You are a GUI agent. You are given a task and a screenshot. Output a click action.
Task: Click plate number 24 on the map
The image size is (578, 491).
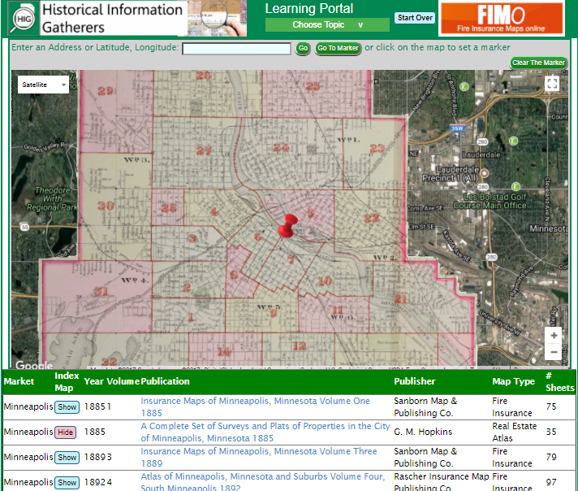point(281,148)
